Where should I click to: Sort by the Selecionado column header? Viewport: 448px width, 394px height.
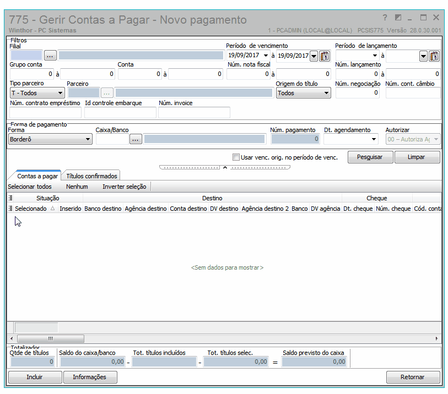[30, 209]
